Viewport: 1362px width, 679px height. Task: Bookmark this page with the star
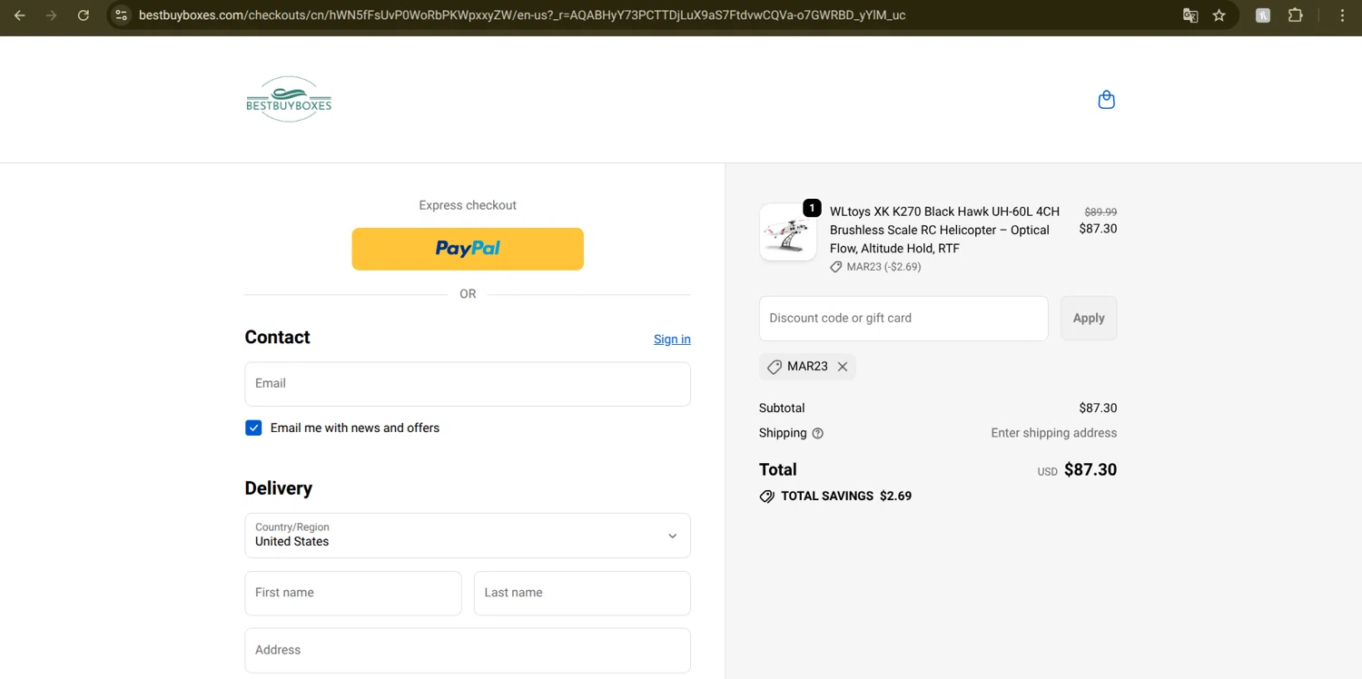[1219, 15]
